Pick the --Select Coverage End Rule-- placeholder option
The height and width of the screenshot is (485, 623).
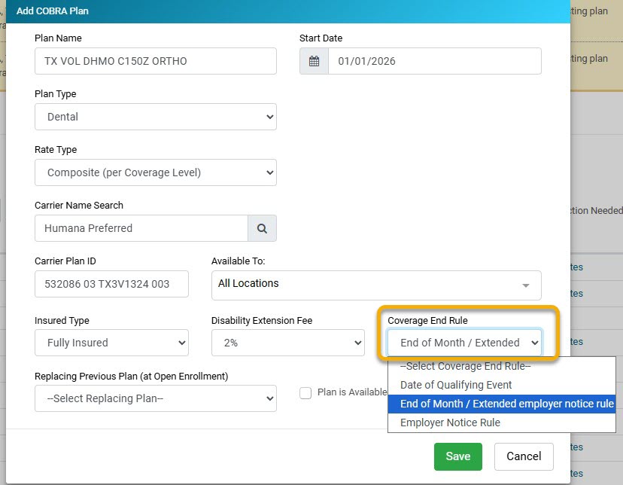pos(466,366)
